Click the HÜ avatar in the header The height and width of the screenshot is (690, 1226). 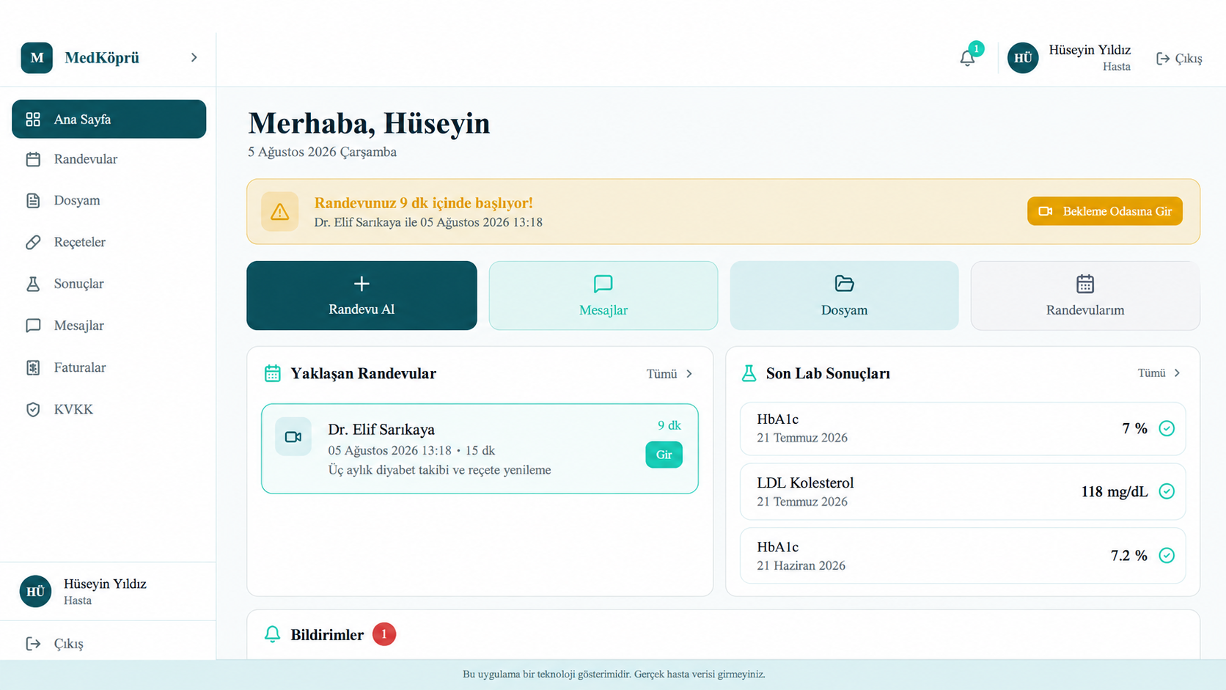1023,58
